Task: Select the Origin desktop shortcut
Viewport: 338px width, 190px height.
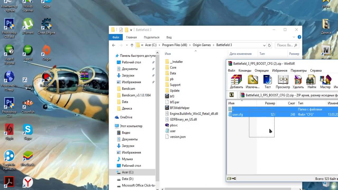Action: tap(46, 53)
